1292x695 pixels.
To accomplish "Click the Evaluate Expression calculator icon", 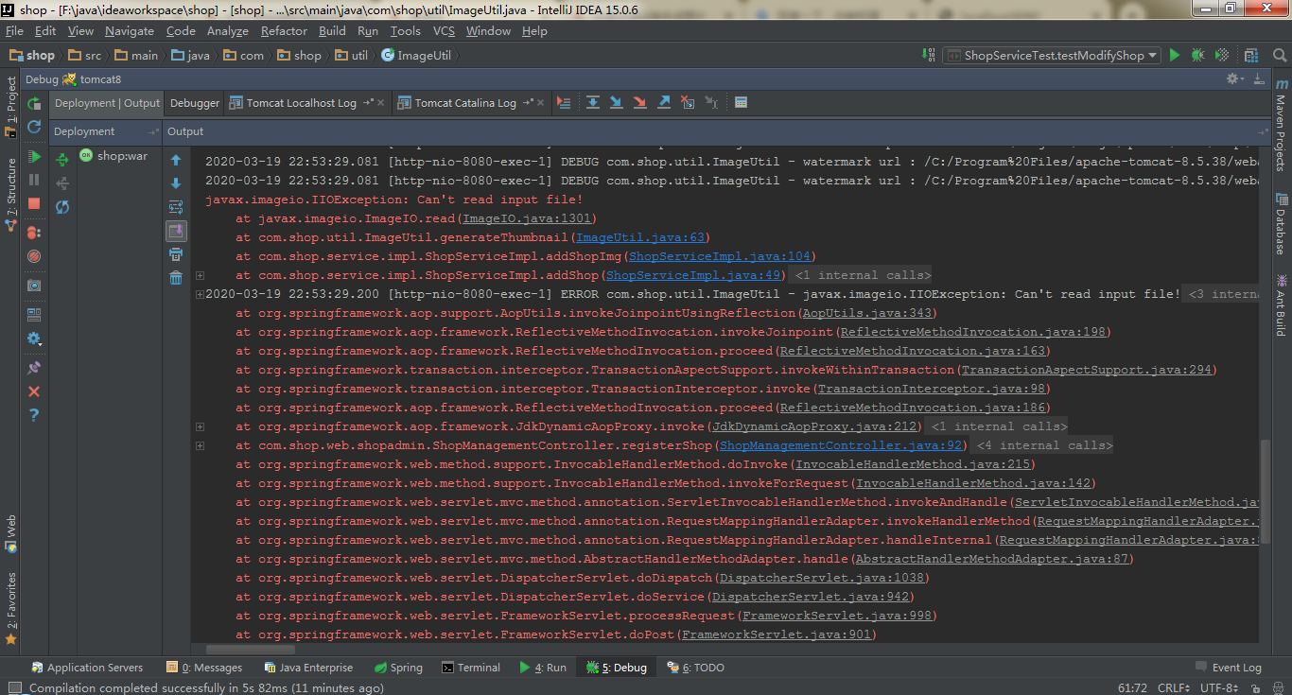I will (741, 102).
